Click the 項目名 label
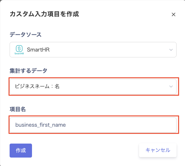The image size is (185, 166). (x=17, y=109)
